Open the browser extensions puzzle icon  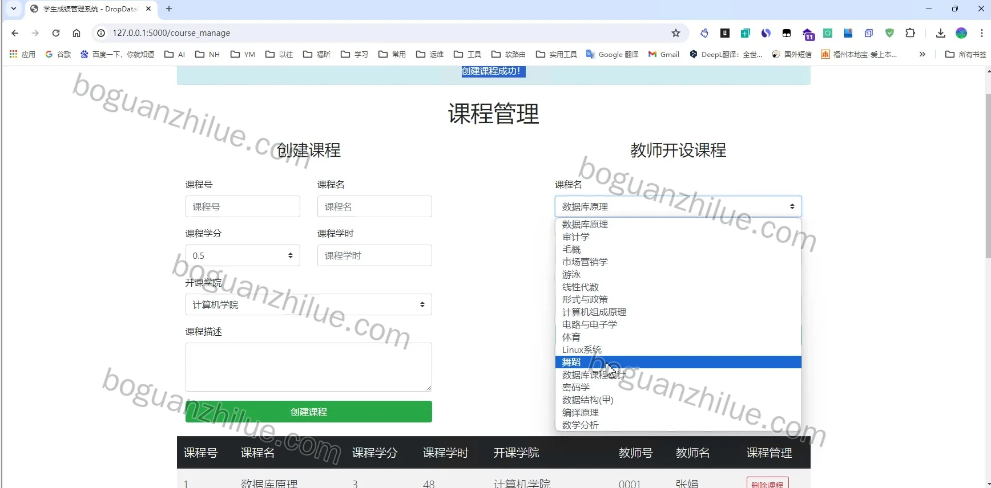(x=911, y=33)
